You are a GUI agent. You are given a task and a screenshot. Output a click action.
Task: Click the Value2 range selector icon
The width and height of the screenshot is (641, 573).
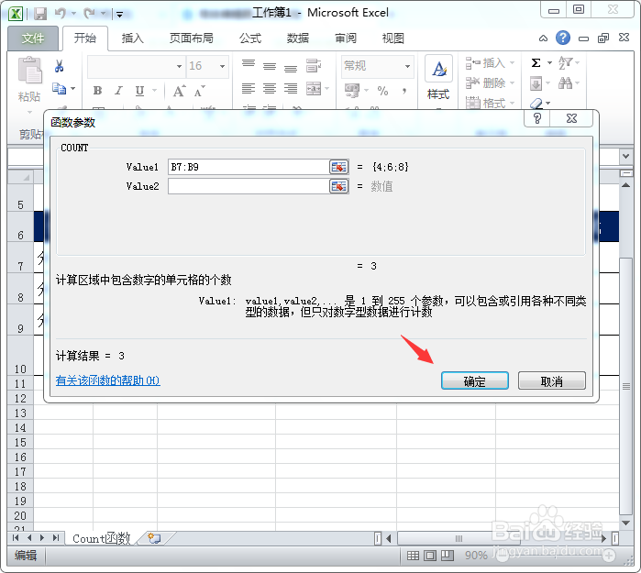339,186
